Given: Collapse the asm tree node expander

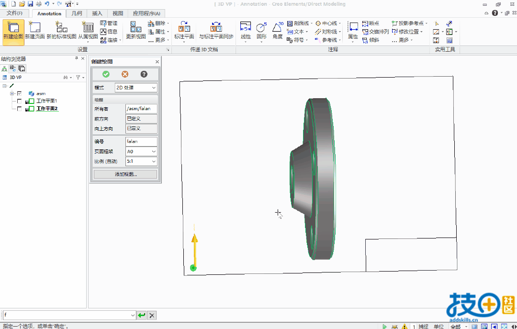Looking at the screenshot, I should pos(12,94).
